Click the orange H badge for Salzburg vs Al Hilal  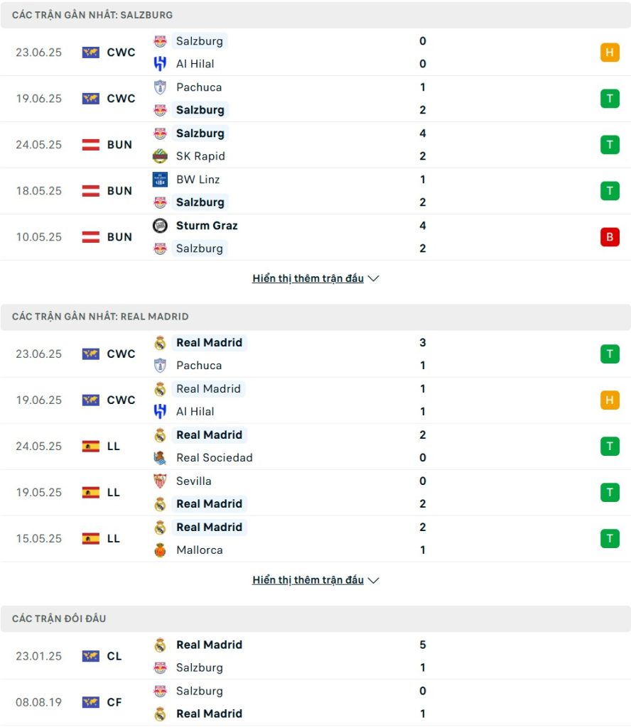click(610, 53)
